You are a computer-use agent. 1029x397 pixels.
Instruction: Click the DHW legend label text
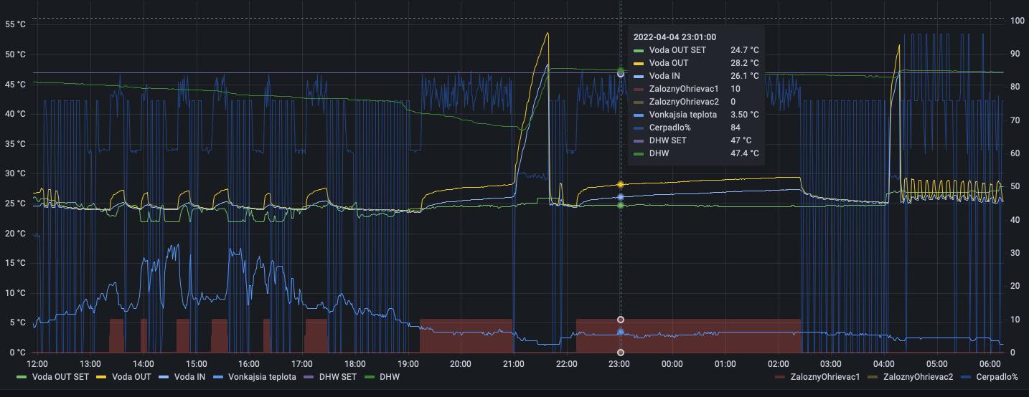pos(390,377)
